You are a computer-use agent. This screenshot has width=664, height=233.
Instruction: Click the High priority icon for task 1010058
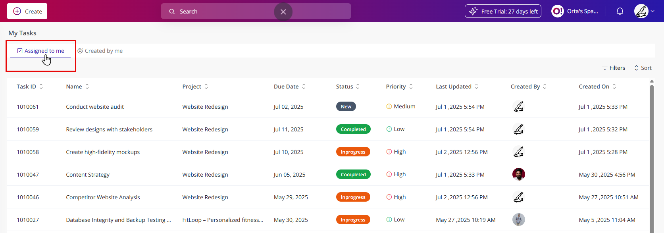coord(389,152)
